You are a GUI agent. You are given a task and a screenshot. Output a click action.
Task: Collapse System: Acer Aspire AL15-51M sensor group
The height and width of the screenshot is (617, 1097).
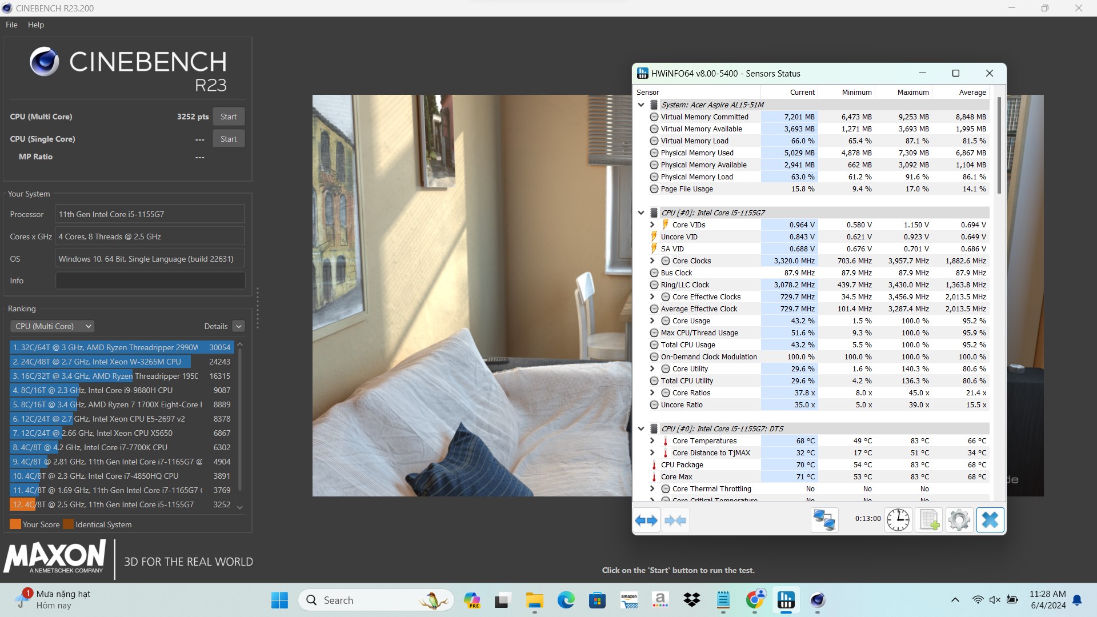641,105
